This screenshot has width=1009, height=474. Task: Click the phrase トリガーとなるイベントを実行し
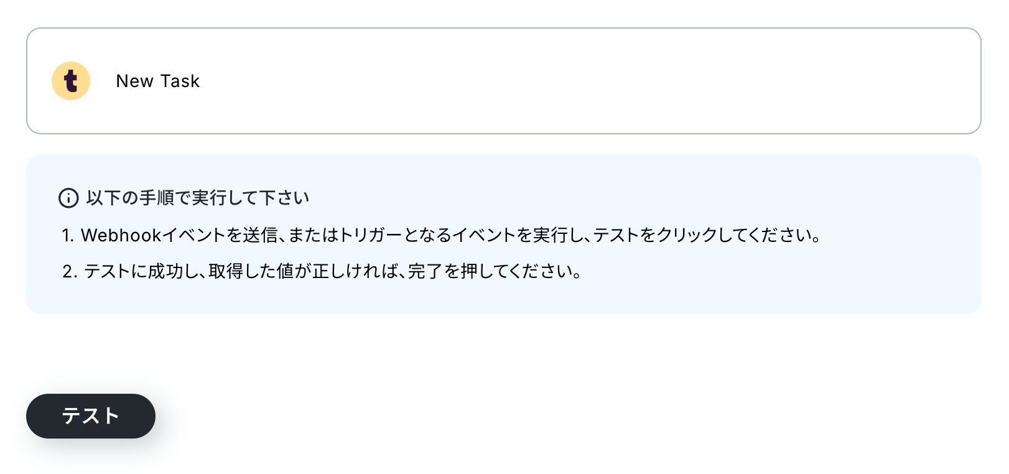tap(459, 235)
